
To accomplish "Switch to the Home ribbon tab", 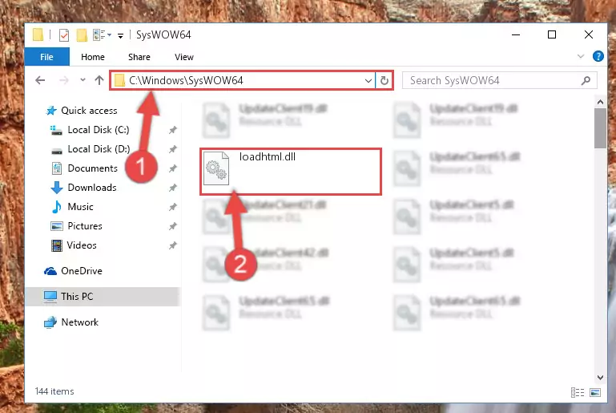I will coord(93,57).
